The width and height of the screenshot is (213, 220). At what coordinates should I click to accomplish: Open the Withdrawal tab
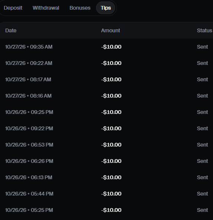pyautogui.click(x=46, y=8)
